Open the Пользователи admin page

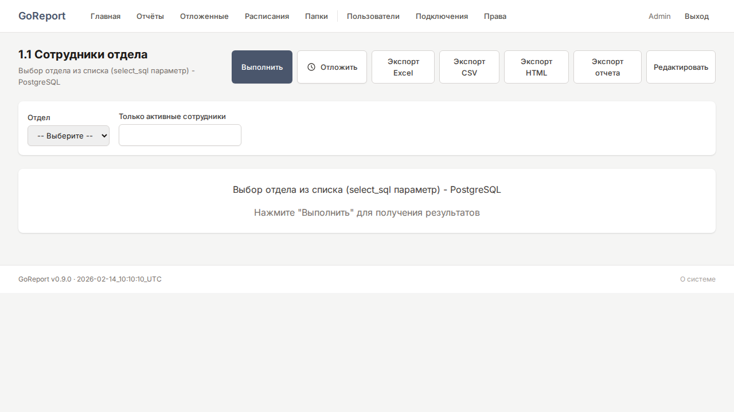[x=373, y=16]
